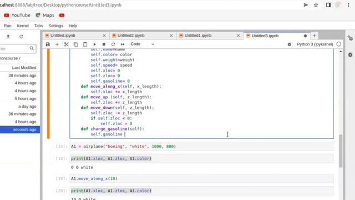Select the Untitled3.ipynb tab
The image size is (355, 200).
277,36
